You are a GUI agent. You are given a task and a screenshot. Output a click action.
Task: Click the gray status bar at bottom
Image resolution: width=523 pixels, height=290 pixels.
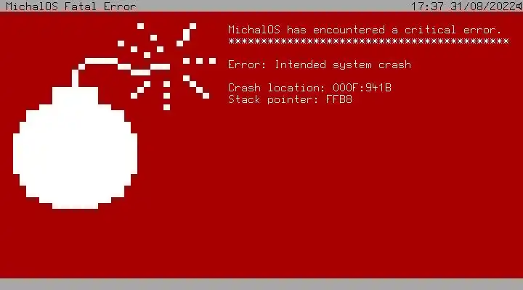click(261, 284)
